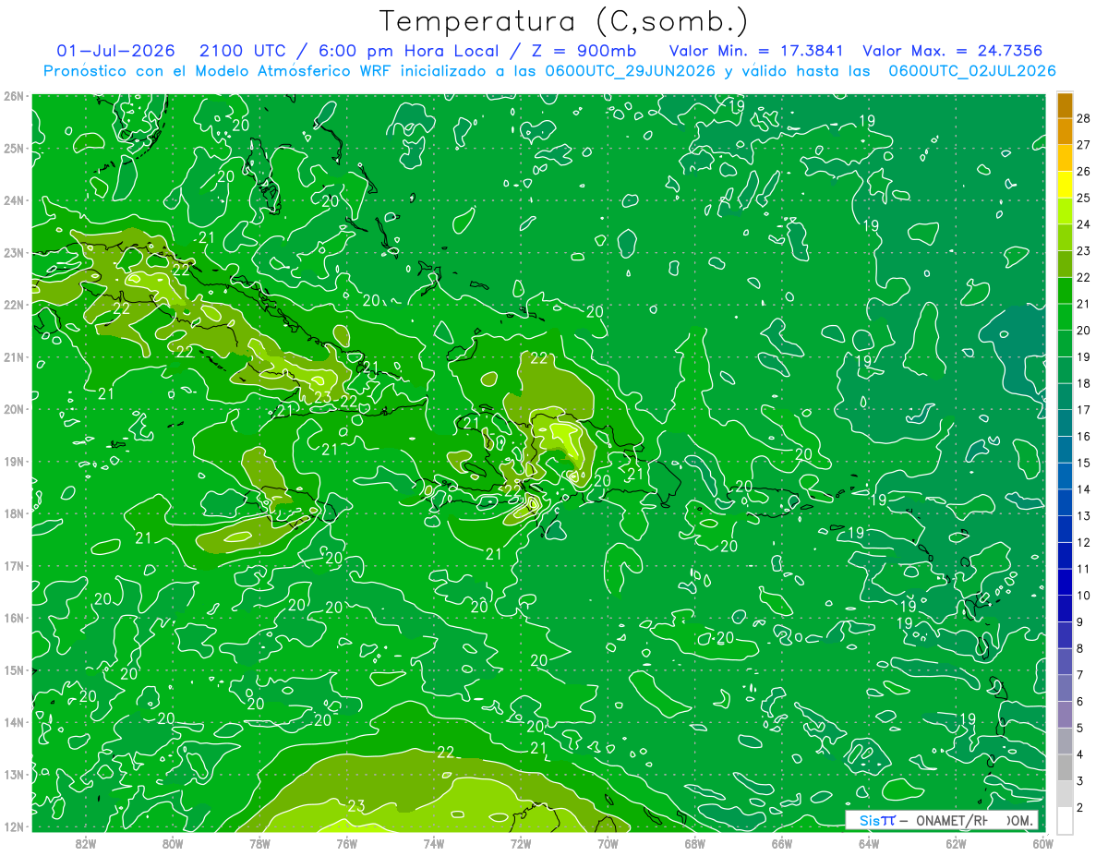Image resolution: width=1108 pixels, height=856 pixels.
Task: Click the "62W" longitude axis label
Action: tap(956, 842)
